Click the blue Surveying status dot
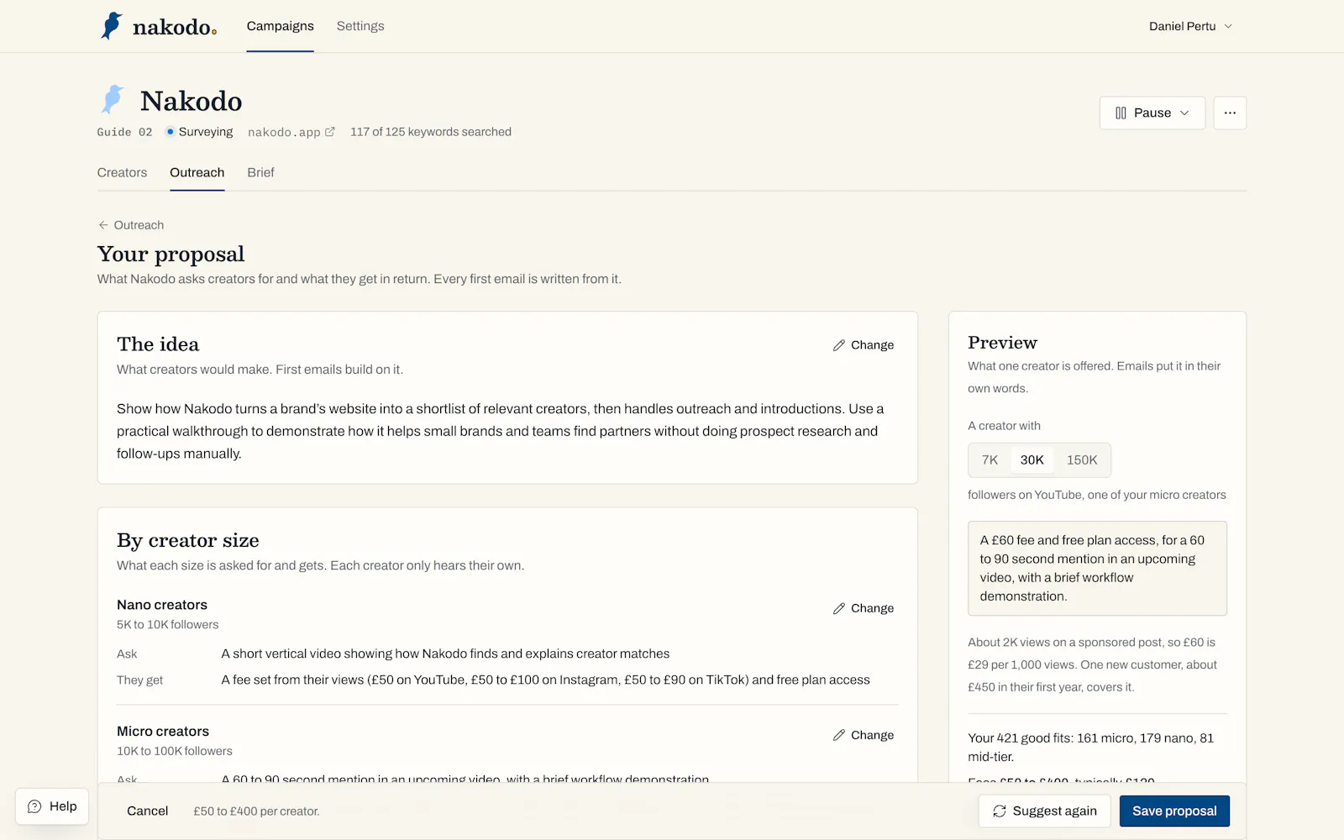The width and height of the screenshot is (1344, 840). pos(171,132)
